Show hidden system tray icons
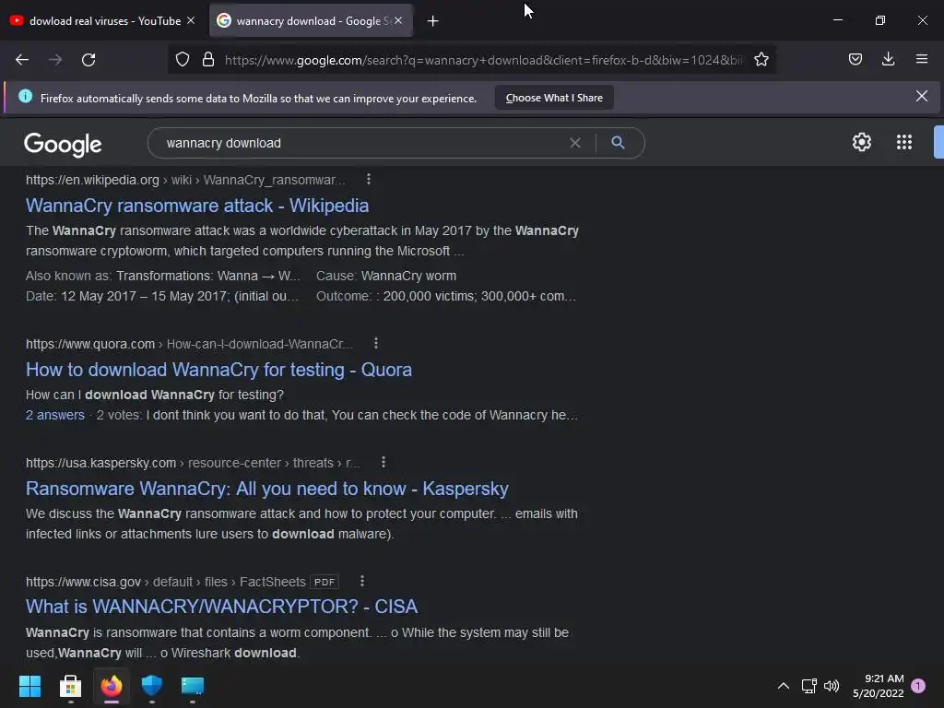The width and height of the screenshot is (944, 708). (x=784, y=686)
